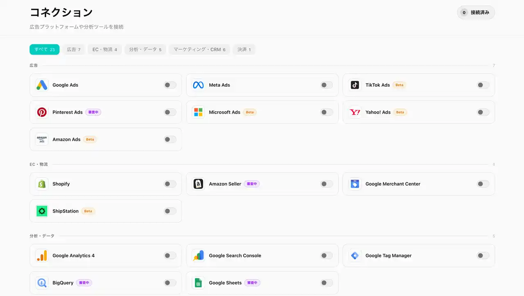524x296 pixels.
Task: Click the Shopify bag icon
Action: (42, 184)
